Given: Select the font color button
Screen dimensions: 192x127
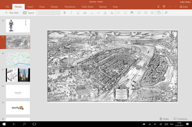Looking at the screenshot, I should tap(105, 13).
